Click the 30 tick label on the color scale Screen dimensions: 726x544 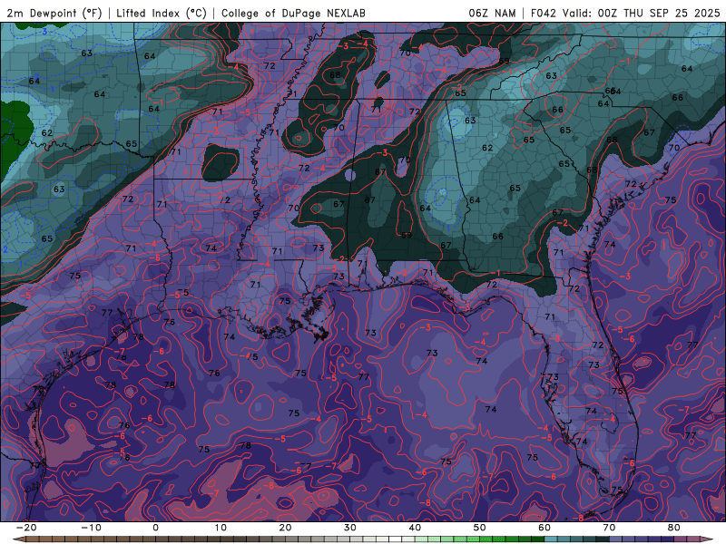(x=350, y=528)
